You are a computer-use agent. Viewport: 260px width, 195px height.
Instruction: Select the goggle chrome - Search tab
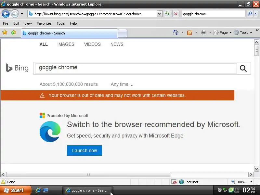click(69, 33)
